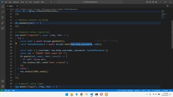The height and width of the screenshot is (97, 173).
Task: Open Opera browser from the taskbar
Action: click(101, 94)
